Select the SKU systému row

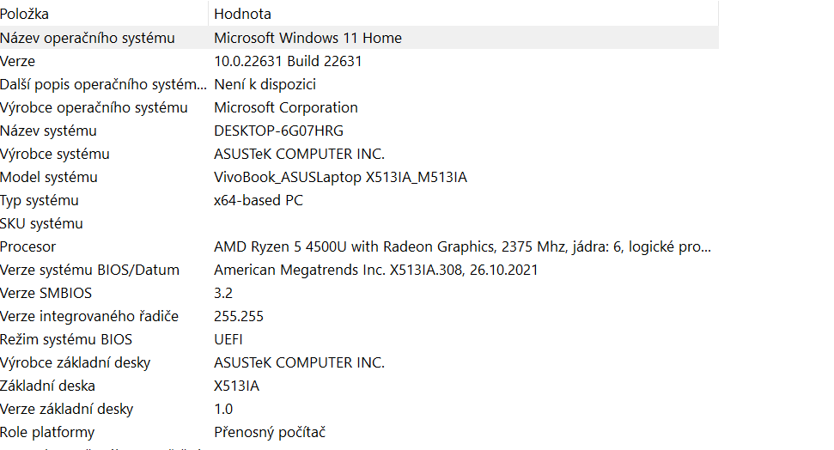click(x=359, y=223)
